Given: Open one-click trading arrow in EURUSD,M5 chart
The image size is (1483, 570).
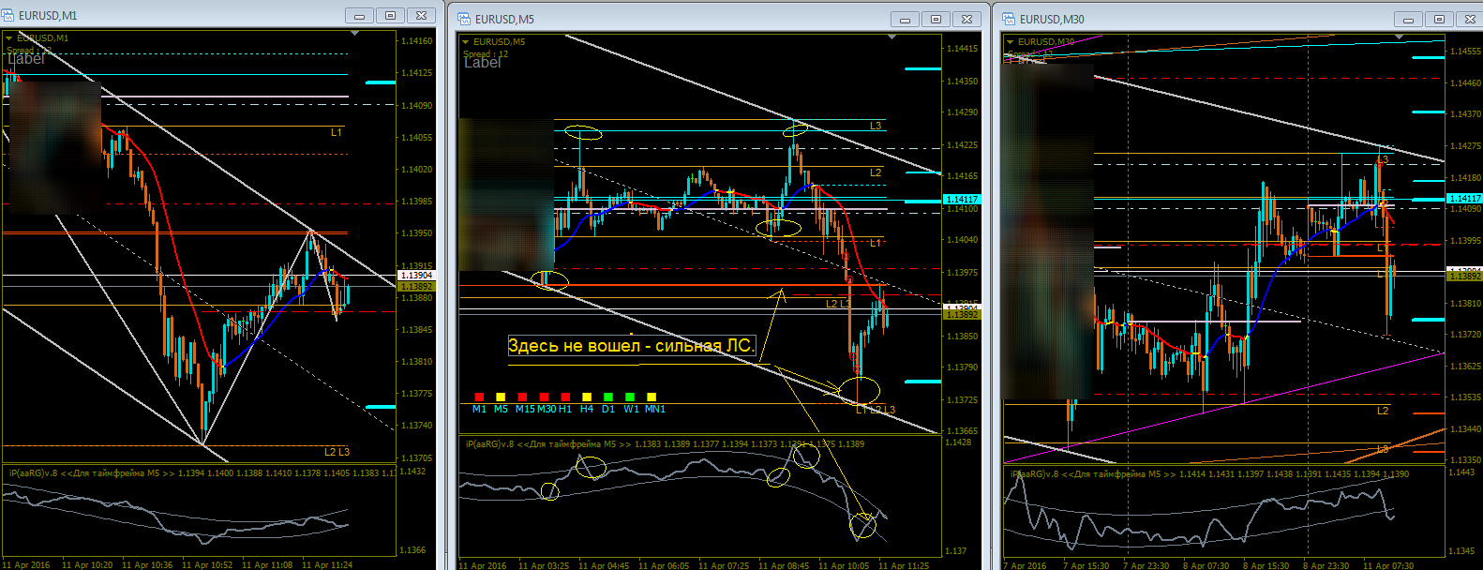Looking at the screenshot, I should pos(466,42).
